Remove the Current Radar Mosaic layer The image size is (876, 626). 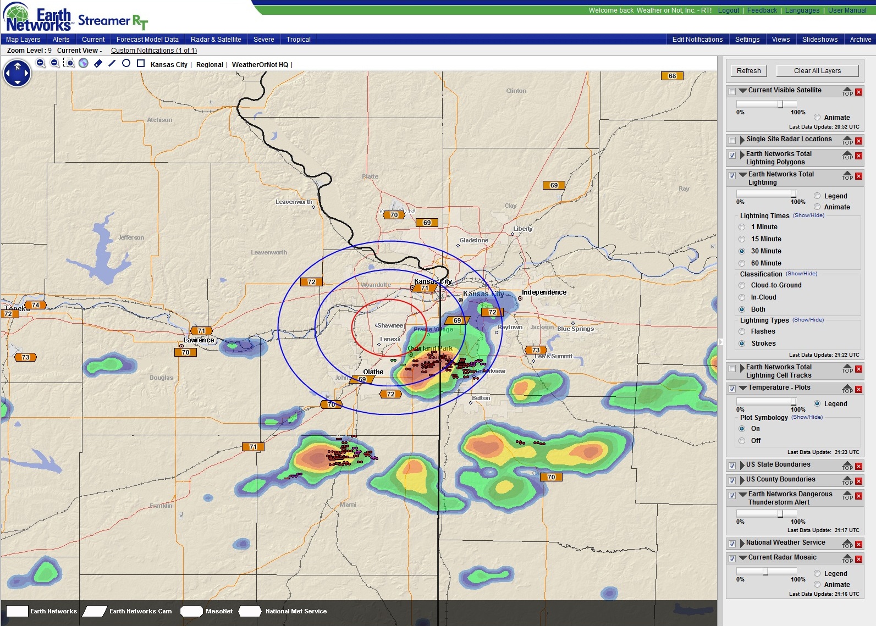[859, 559]
